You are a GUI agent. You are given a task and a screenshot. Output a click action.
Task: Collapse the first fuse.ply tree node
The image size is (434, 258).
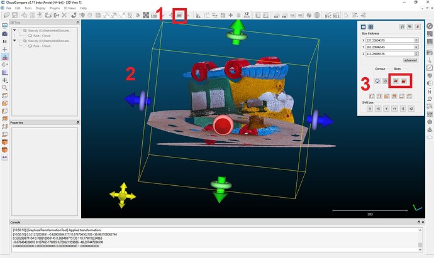pos(14,30)
